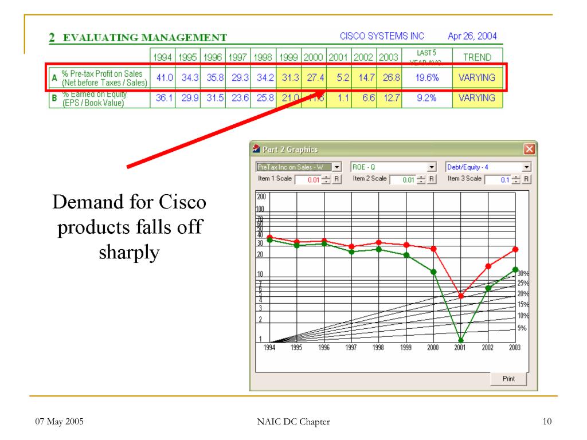Click the green data point at year 2000

tap(433, 272)
